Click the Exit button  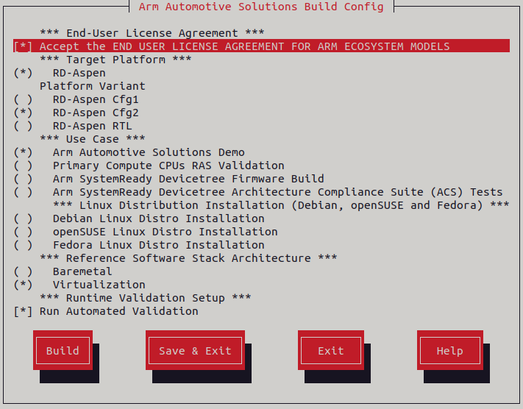[x=331, y=350]
